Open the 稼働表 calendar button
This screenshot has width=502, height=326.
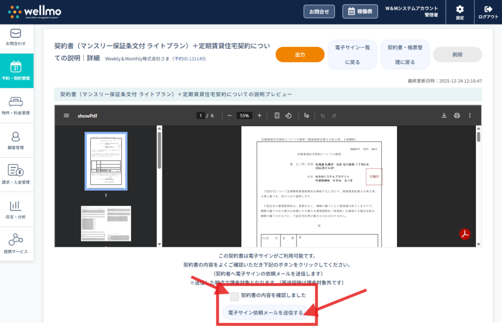click(x=360, y=11)
